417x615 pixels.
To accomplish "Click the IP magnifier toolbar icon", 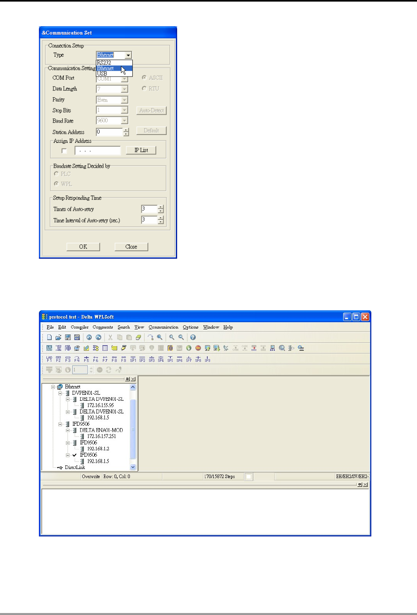I will pos(282,348).
